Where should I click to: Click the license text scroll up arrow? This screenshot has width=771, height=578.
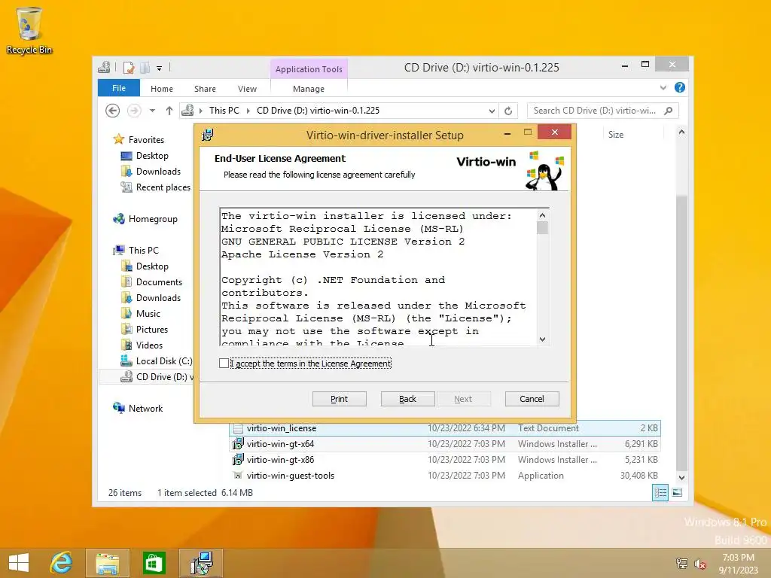coord(542,215)
